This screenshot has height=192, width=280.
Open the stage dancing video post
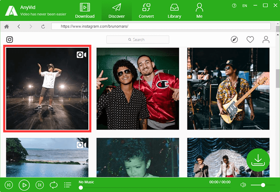[47, 89]
